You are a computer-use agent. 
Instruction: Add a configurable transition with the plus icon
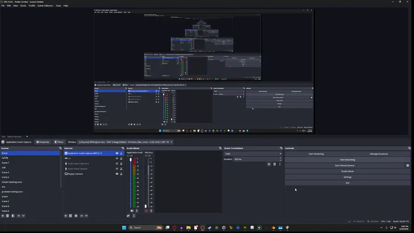click(x=269, y=164)
